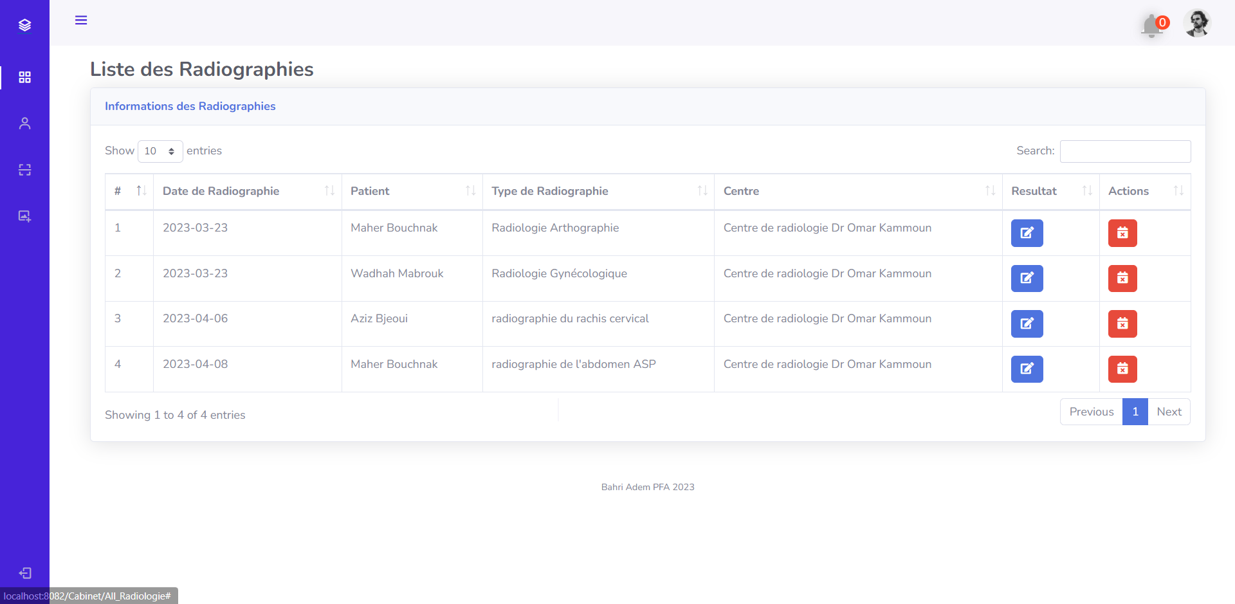The height and width of the screenshot is (604, 1235).
Task: Delete the Radiologie Gynécologique entry
Action: pyautogui.click(x=1122, y=278)
